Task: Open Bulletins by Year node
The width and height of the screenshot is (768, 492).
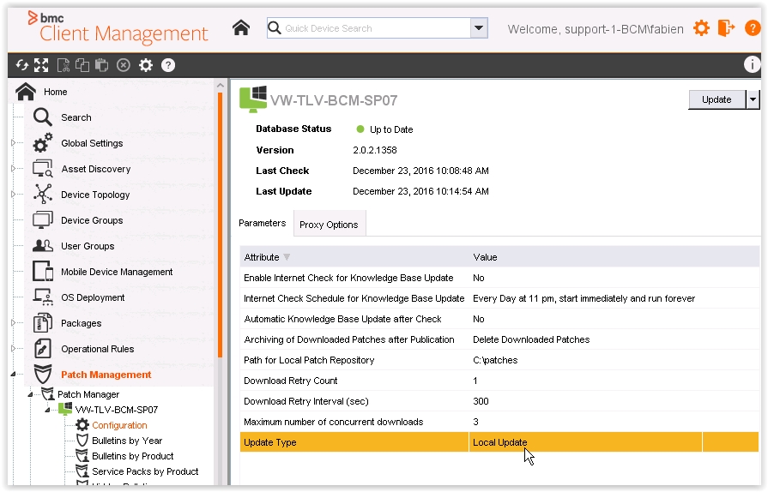Action: (x=127, y=441)
